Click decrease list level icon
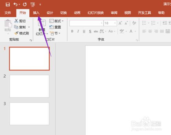The width and height of the screenshot is (171, 135). 165,23
